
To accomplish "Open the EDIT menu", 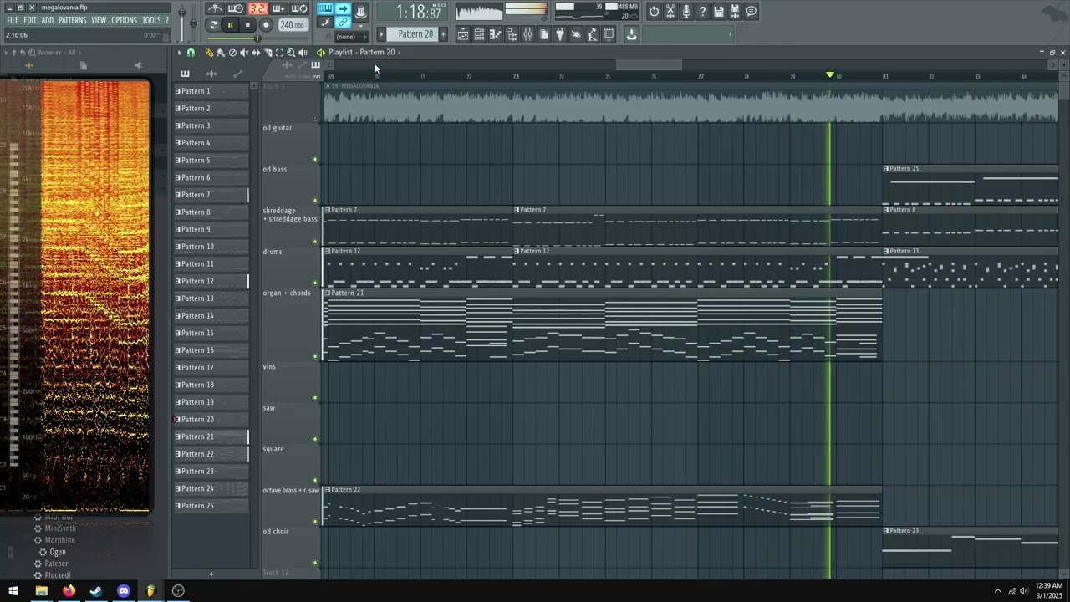I will click(x=30, y=20).
